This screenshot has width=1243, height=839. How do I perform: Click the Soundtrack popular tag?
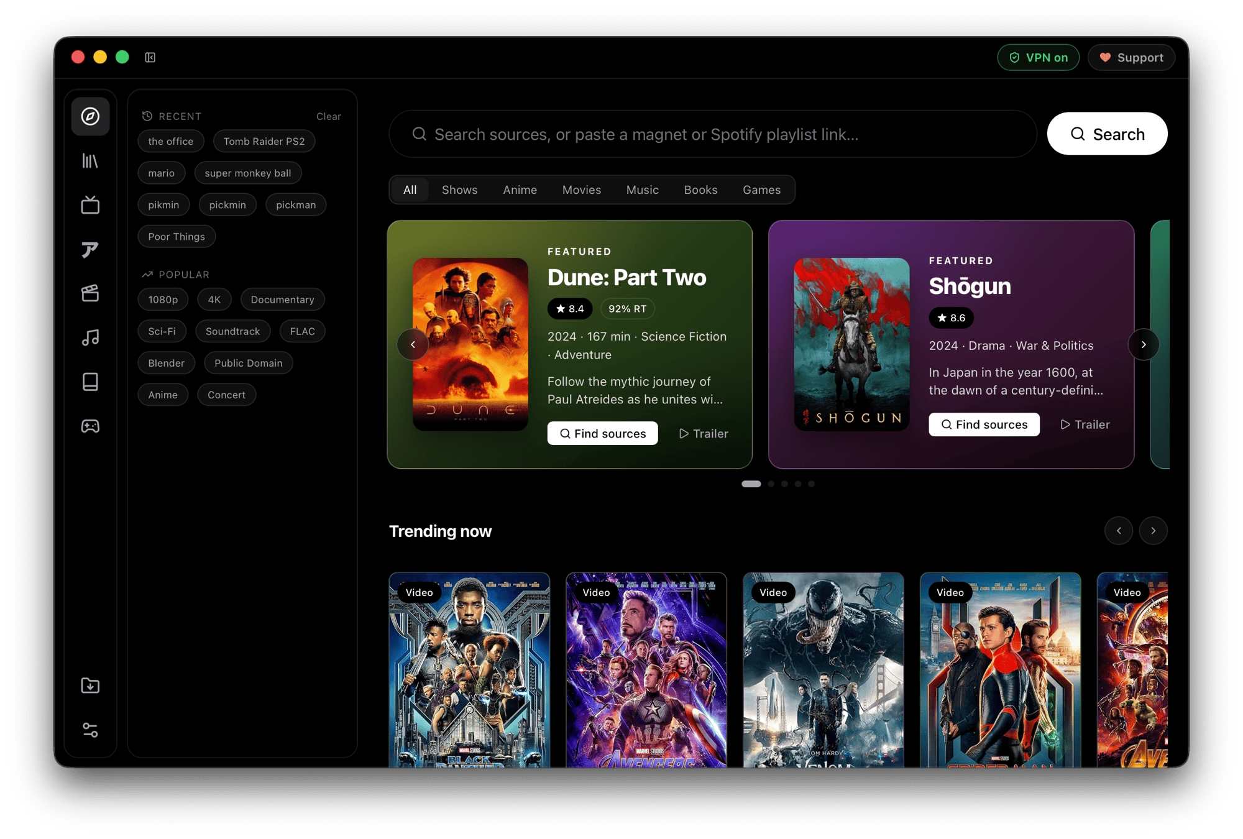point(232,331)
